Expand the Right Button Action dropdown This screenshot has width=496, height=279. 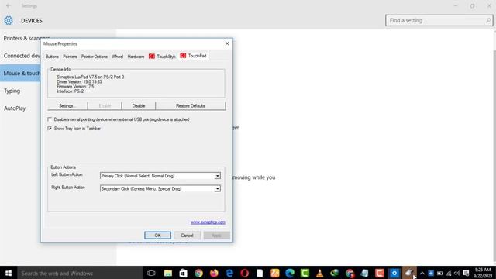pyautogui.click(x=217, y=189)
